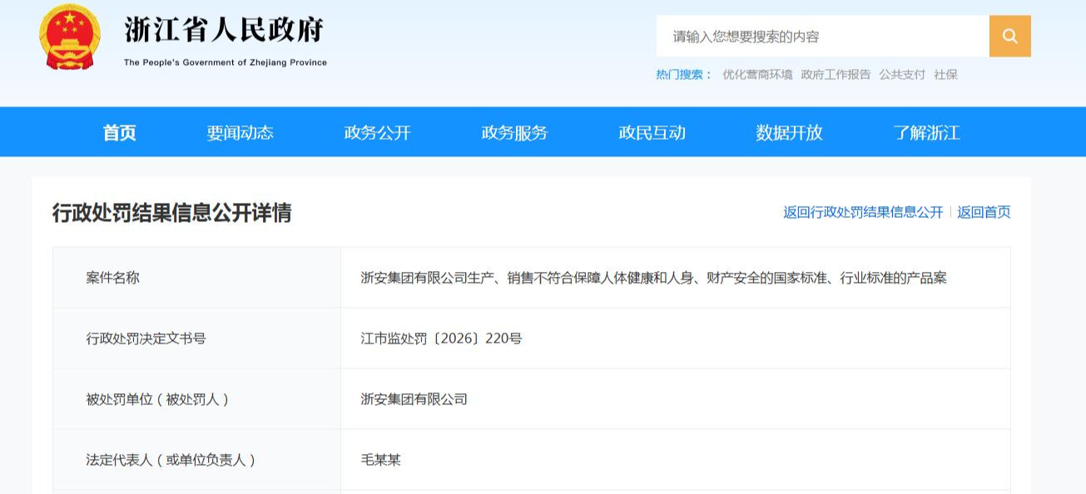Viewport: 1086px width, 494px height.
Task: Click the orange search magnifier button
Action: point(1009,36)
